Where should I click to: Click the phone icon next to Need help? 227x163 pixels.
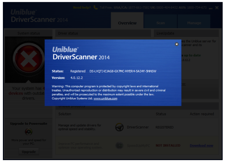(x=95, y=7)
